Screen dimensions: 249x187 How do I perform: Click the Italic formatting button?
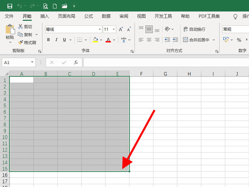(57, 40)
